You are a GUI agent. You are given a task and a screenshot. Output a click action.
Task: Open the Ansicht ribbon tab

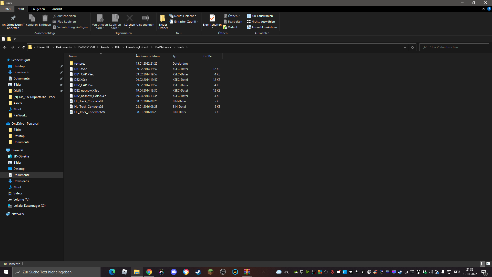point(57,9)
